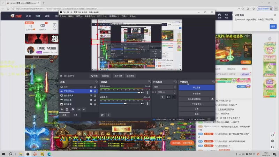Toggle visibility of 窗口采集 source
The image size is (279, 157).
[x=91, y=104]
